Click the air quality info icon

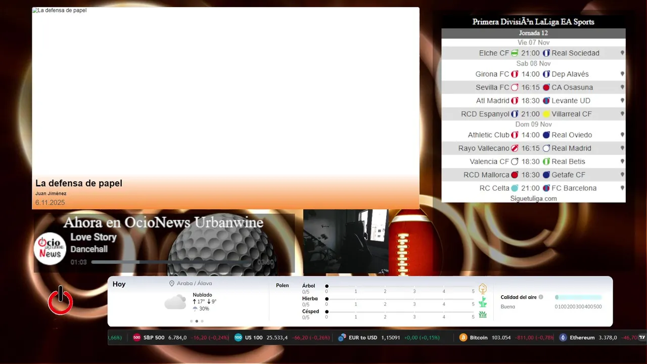click(x=541, y=297)
